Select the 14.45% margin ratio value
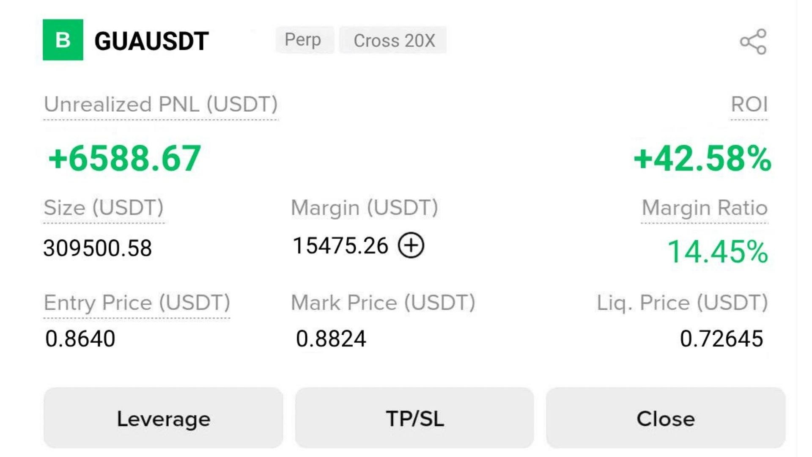Screen dimensions: 812x457 (718, 252)
